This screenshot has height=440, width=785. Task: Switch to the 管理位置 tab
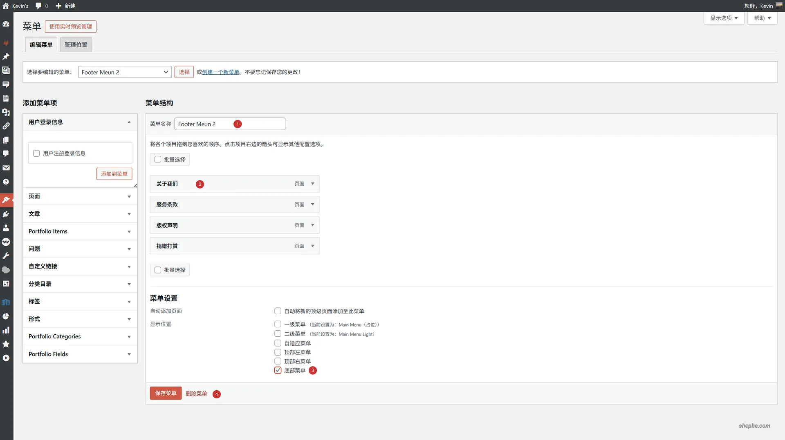tap(76, 45)
